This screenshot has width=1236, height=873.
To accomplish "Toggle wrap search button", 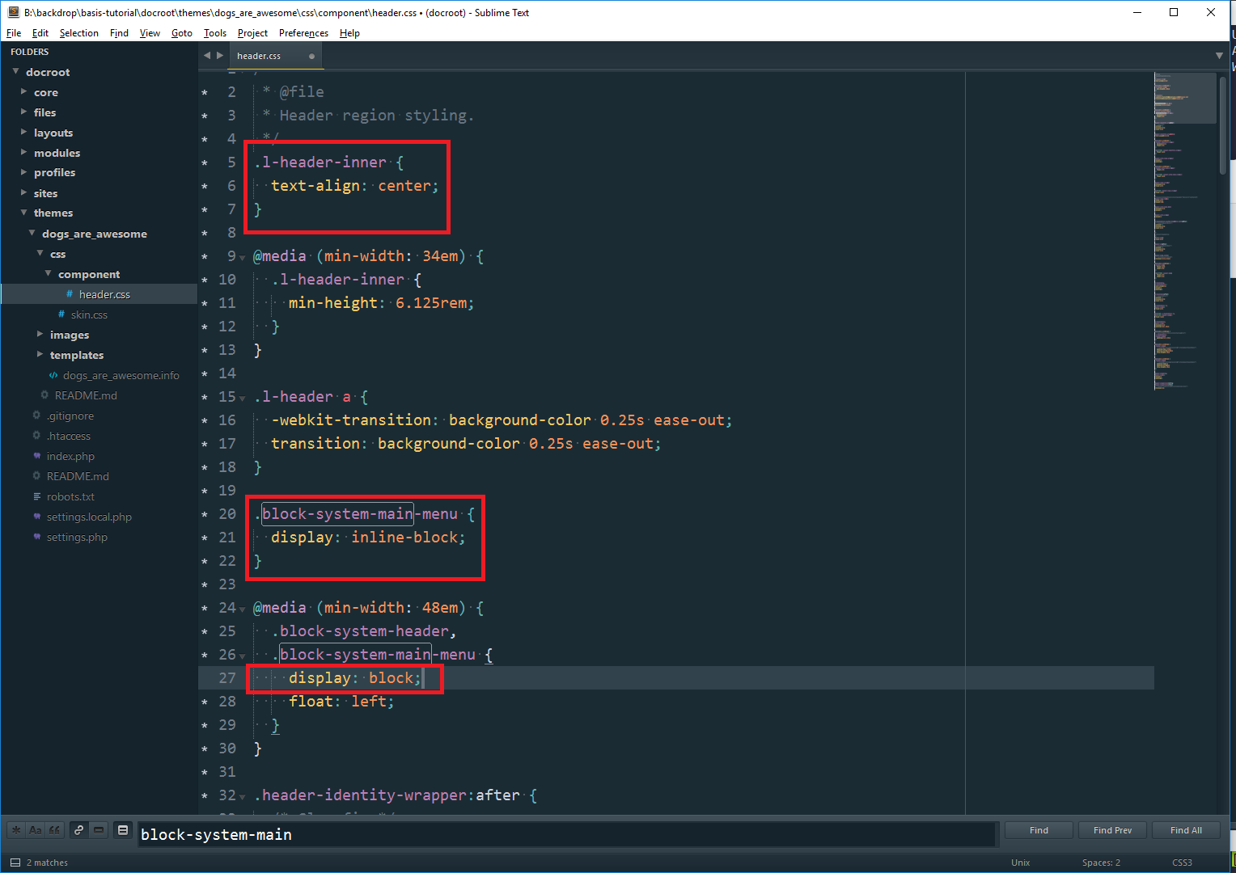I will pyautogui.click(x=78, y=830).
